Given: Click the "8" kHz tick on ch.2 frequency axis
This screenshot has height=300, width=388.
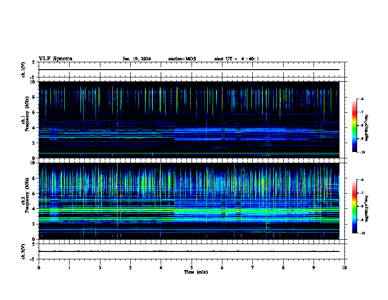Looking at the screenshot, I should [34, 178].
